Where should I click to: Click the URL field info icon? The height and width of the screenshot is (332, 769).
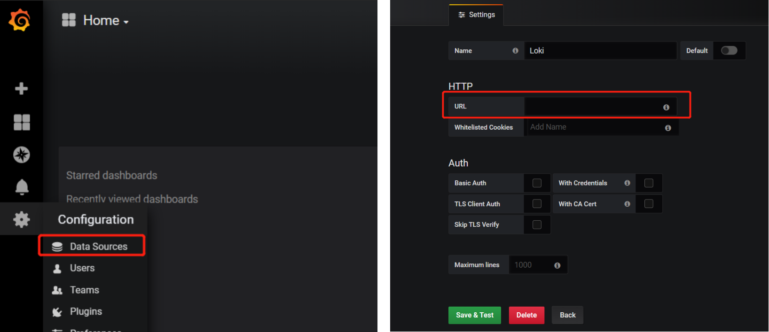[666, 107]
